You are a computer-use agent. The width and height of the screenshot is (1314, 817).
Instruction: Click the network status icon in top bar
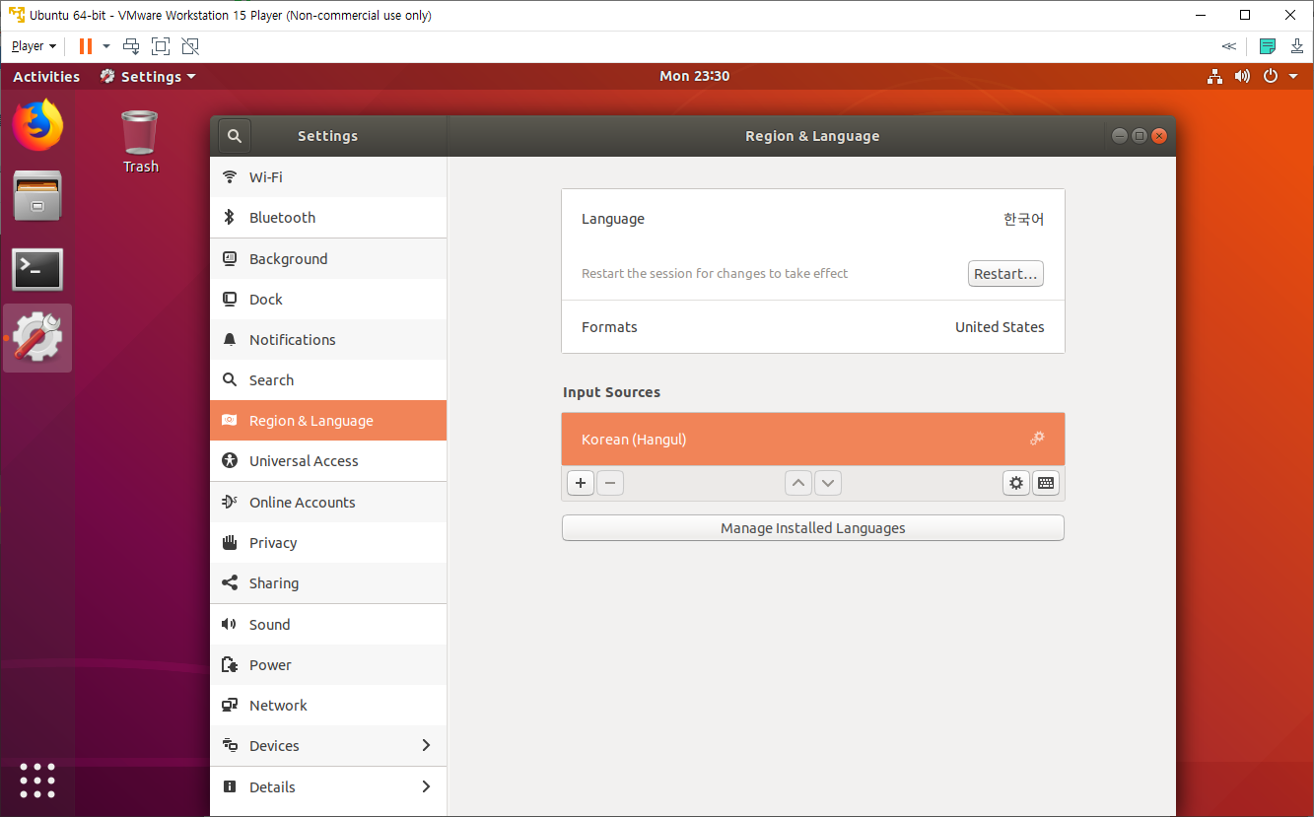click(1214, 76)
